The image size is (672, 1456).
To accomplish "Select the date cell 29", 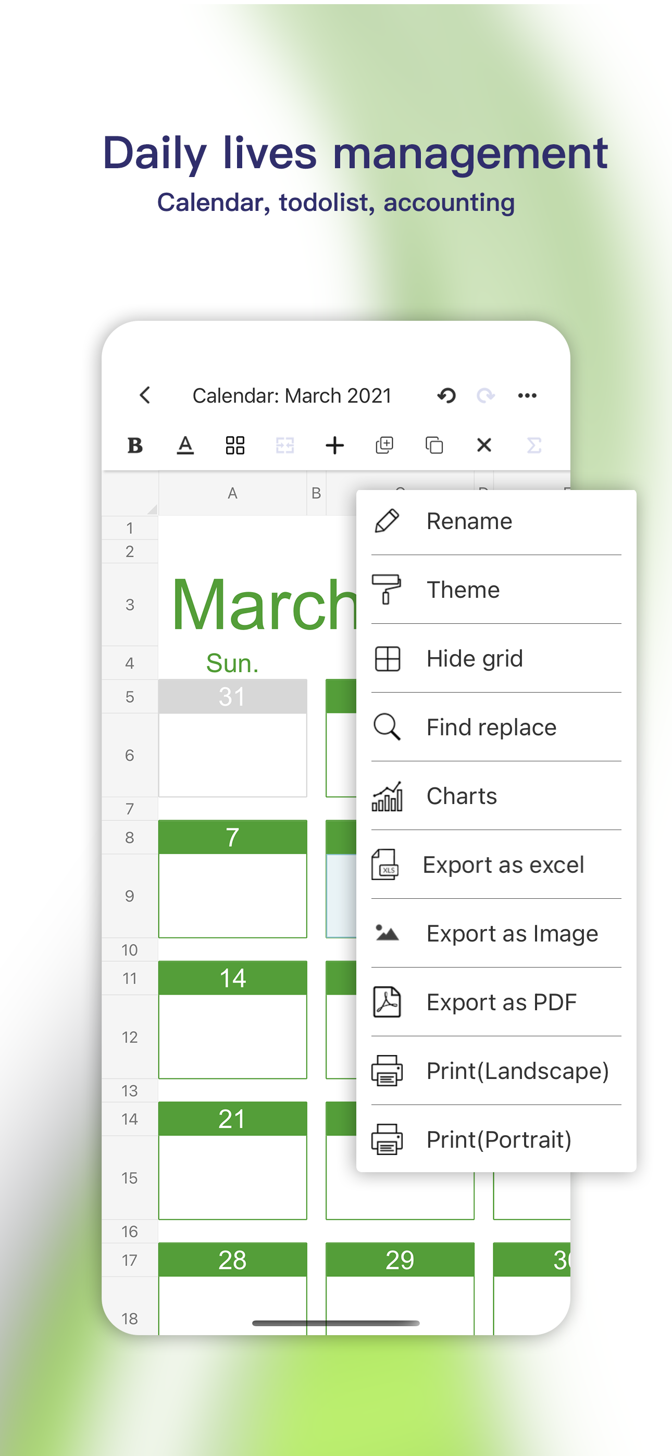I will pos(400,1259).
